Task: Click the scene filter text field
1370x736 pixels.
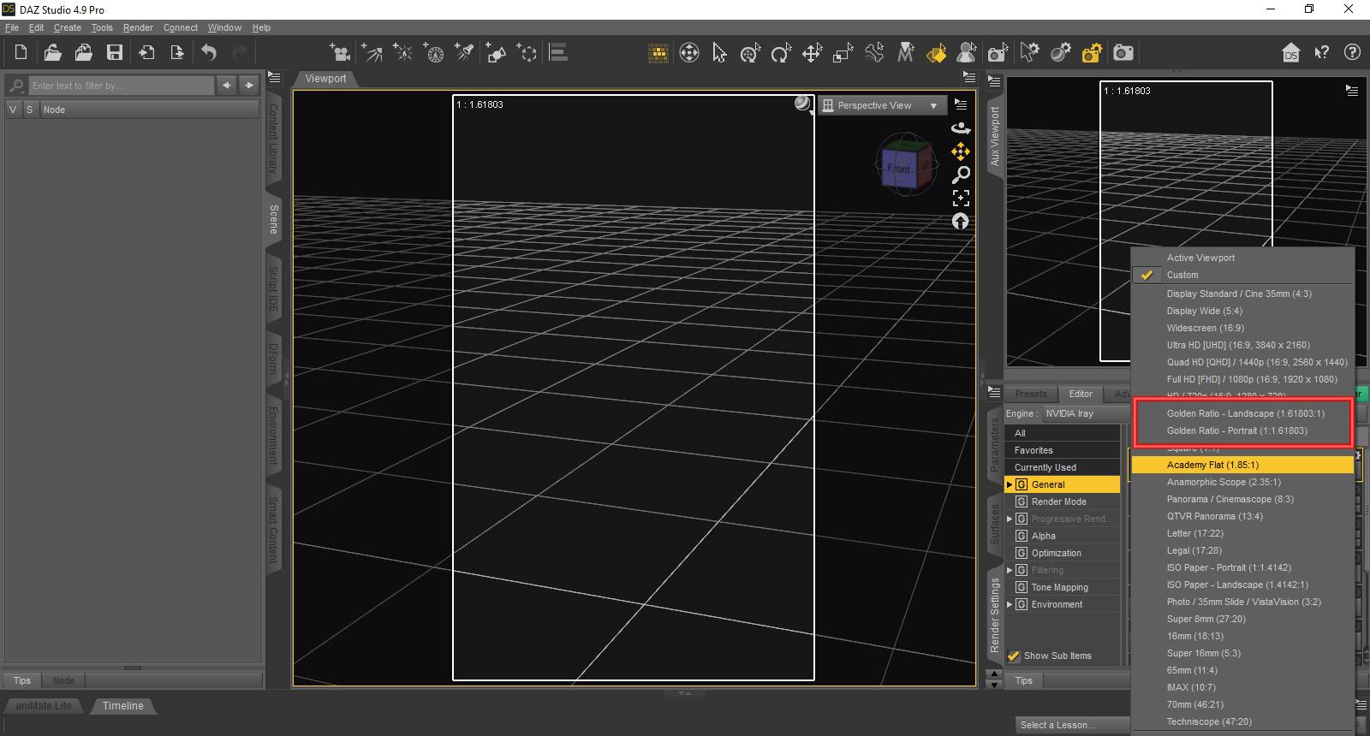Action: pyautogui.click(x=120, y=86)
